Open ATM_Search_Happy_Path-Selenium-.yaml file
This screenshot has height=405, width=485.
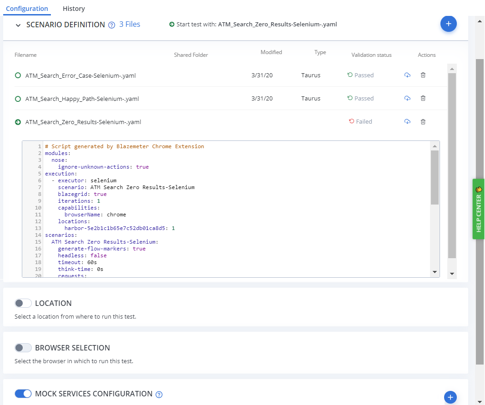[82, 99]
